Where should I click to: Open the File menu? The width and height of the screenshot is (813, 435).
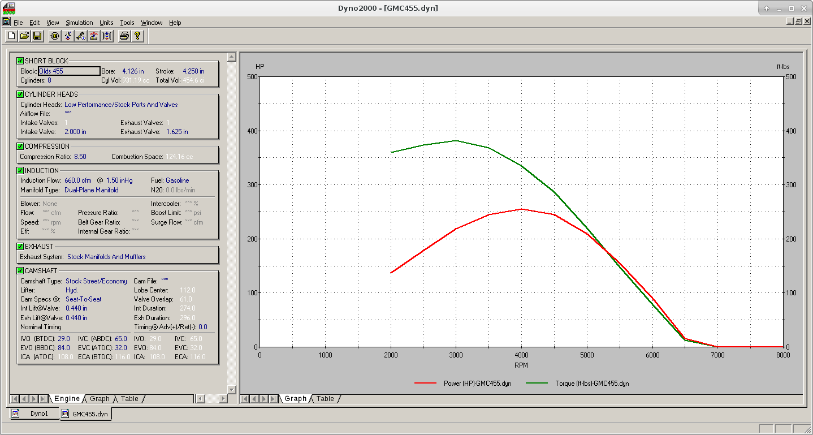(x=18, y=23)
